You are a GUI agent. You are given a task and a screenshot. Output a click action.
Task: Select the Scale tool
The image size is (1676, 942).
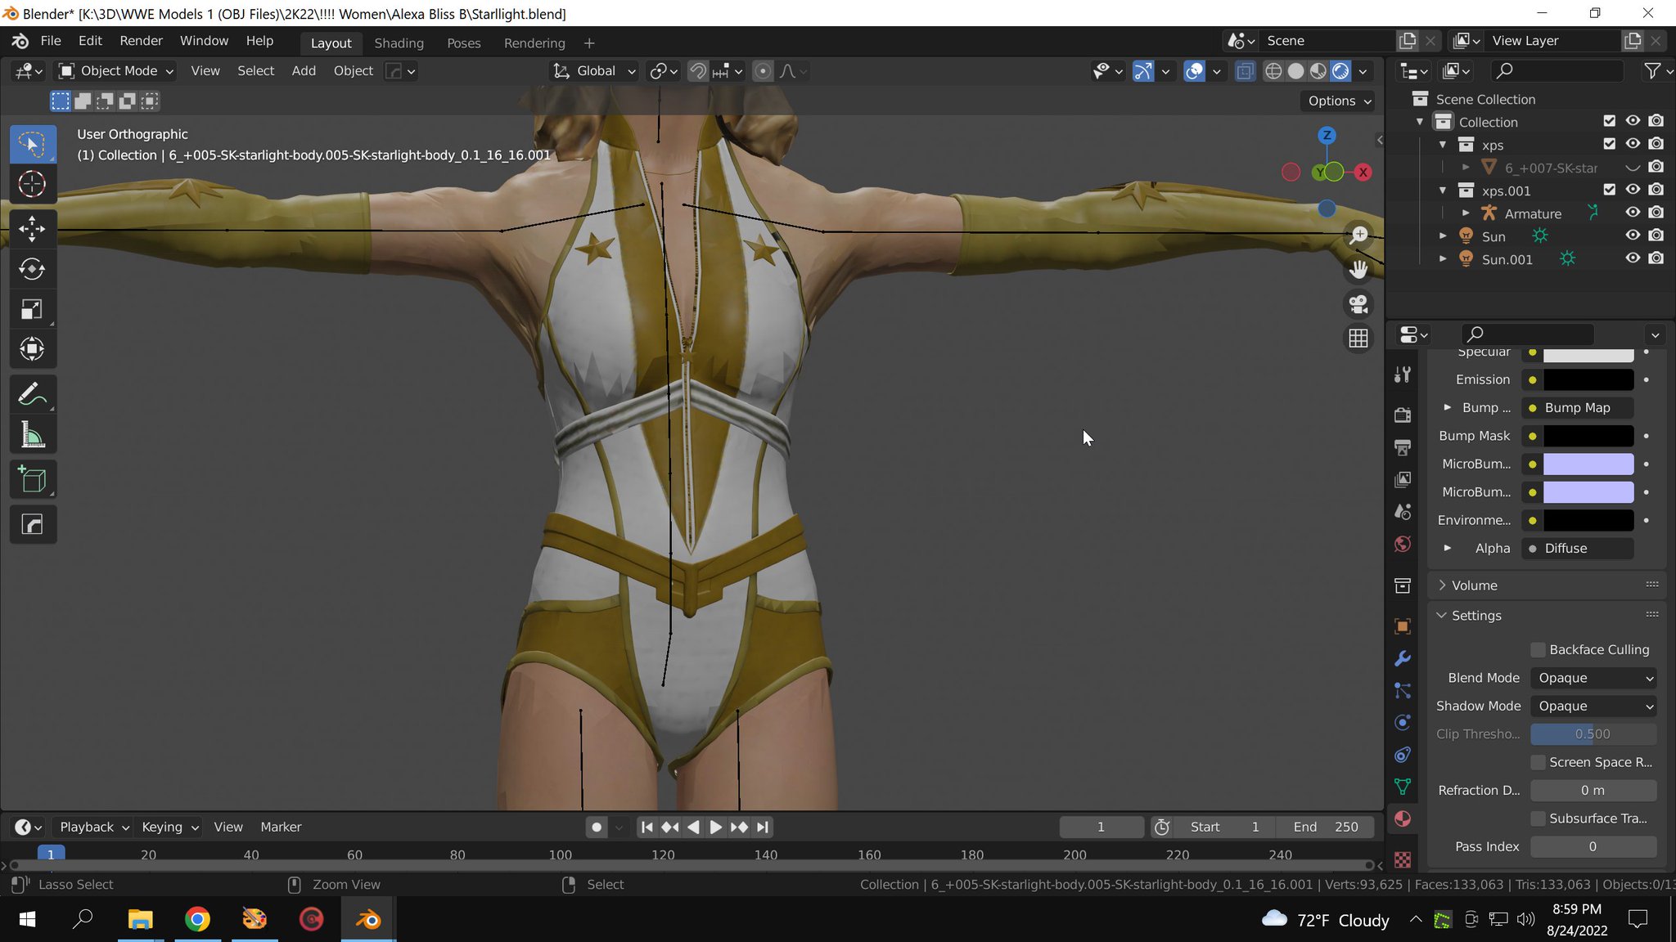(32, 309)
